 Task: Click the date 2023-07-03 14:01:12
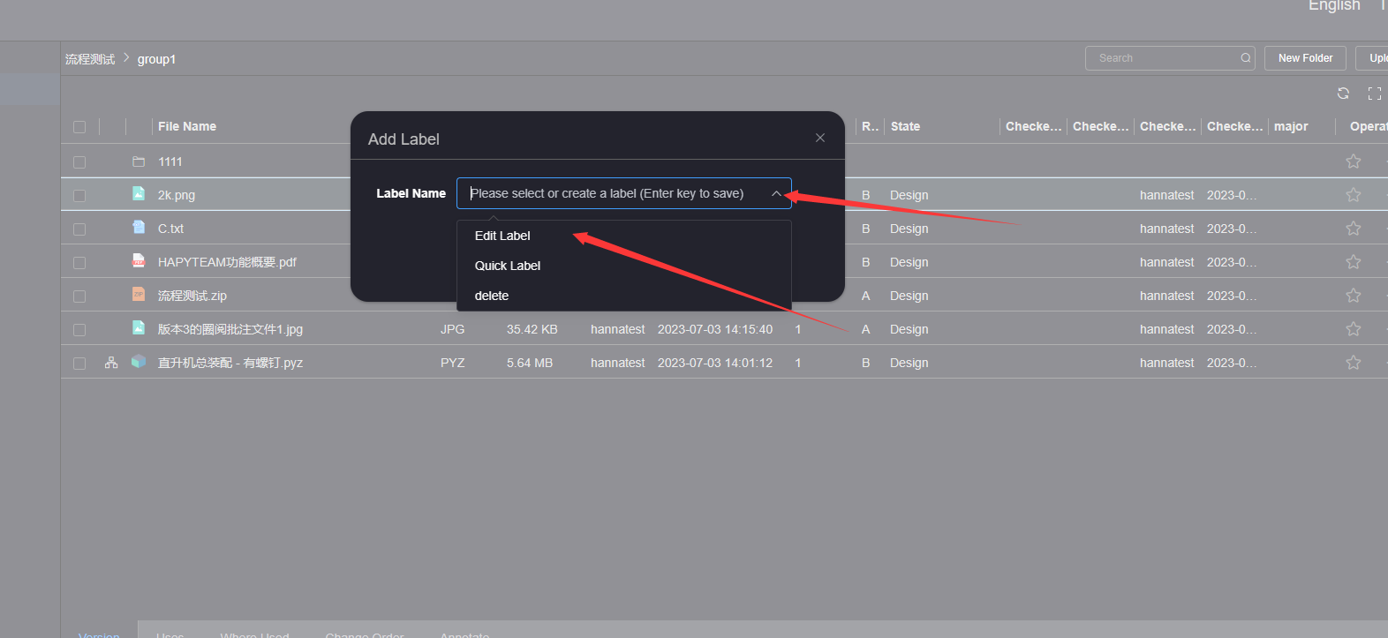[x=715, y=363]
